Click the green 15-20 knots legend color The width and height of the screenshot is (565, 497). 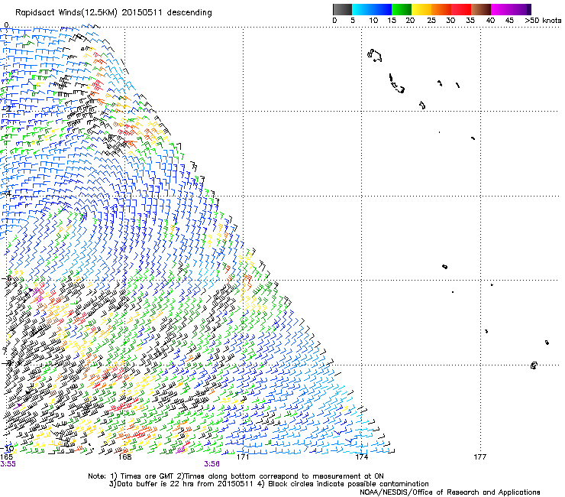(402, 9)
